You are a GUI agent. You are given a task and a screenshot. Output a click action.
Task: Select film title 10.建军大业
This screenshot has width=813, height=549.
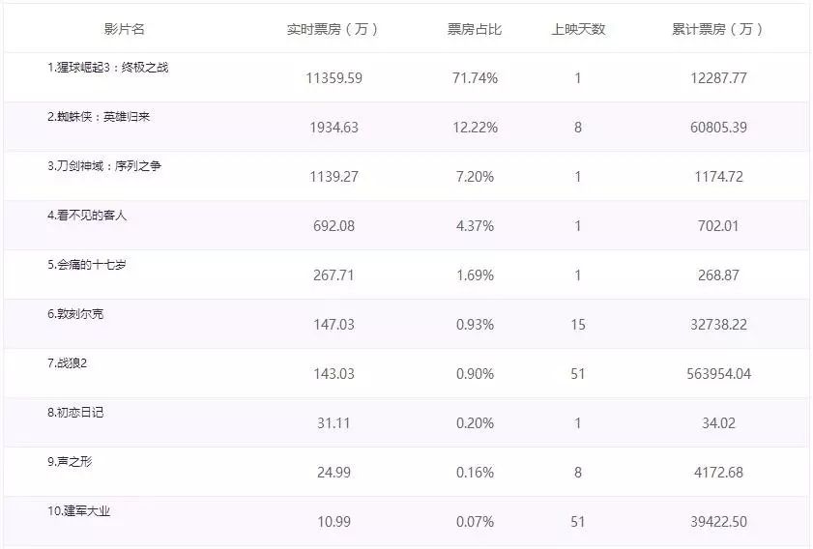point(79,511)
